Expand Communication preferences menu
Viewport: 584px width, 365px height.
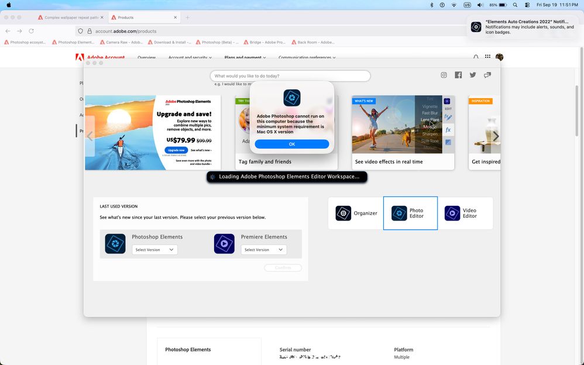point(307,57)
